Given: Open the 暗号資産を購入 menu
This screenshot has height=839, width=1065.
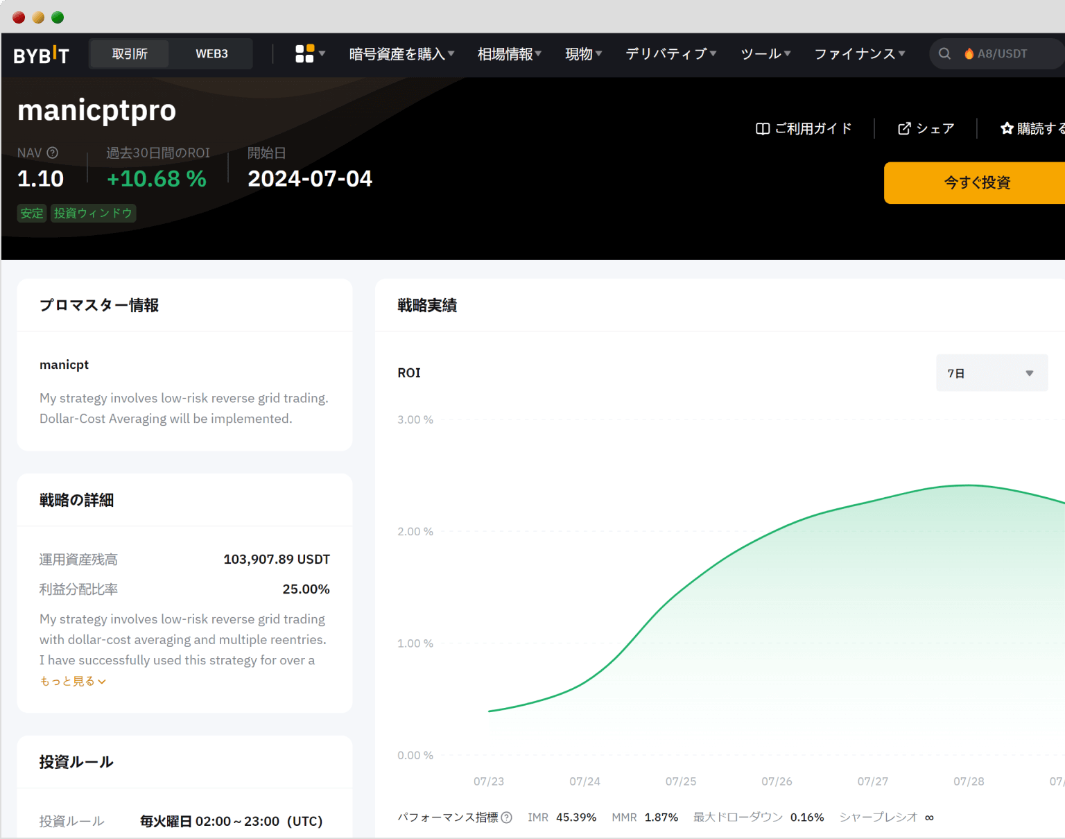Looking at the screenshot, I should pos(401,53).
